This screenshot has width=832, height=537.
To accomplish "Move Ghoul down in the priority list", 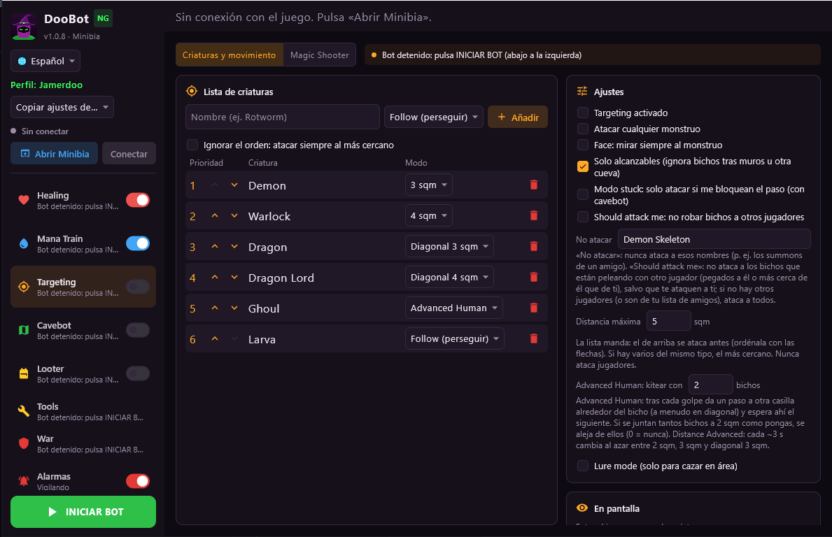I will click(234, 308).
